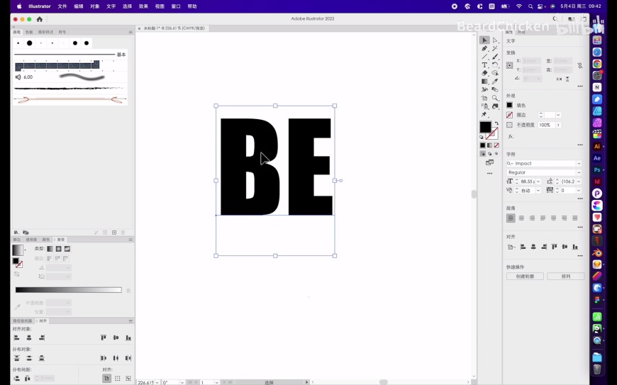Viewport: 617px width, 385px height.
Task: Distribute horizontal left in Distribute Objects
Action: 104,358
